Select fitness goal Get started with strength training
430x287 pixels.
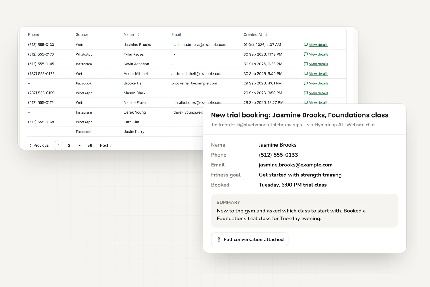point(300,175)
